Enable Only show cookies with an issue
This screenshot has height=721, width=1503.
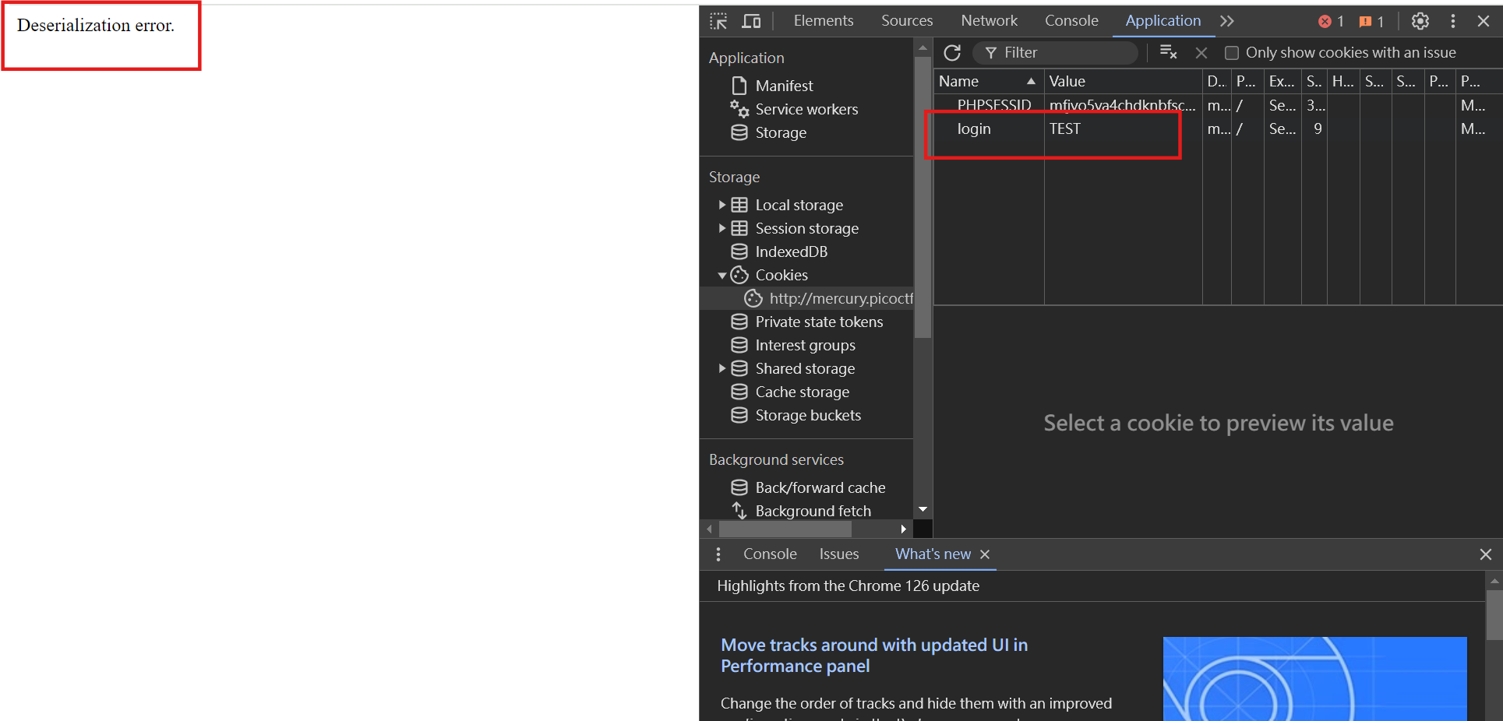tap(1232, 52)
